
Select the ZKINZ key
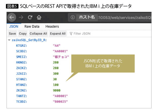click(21, 90)
